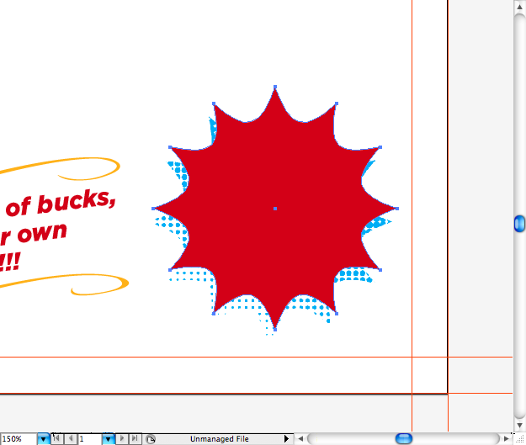Click the bottom anchor point of the starburst
This screenshot has width=526, height=445.
(275, 330)
